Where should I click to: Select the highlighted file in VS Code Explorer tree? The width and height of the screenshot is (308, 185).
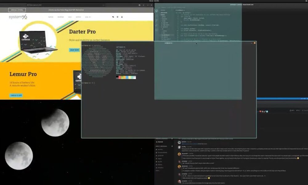pyautogui.click(x=167, y=35)
